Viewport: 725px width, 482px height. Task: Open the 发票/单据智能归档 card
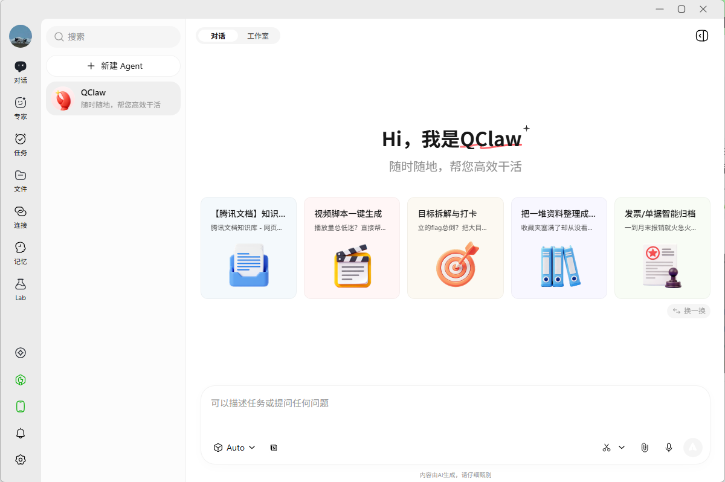pos(662,248)
